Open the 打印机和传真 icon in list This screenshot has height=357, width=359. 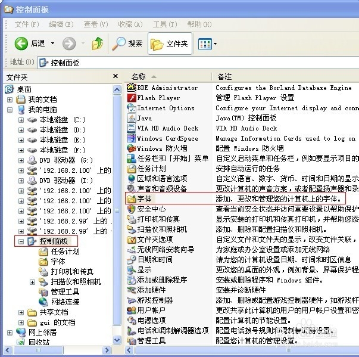pyautogui.click(x=132, y=219)
